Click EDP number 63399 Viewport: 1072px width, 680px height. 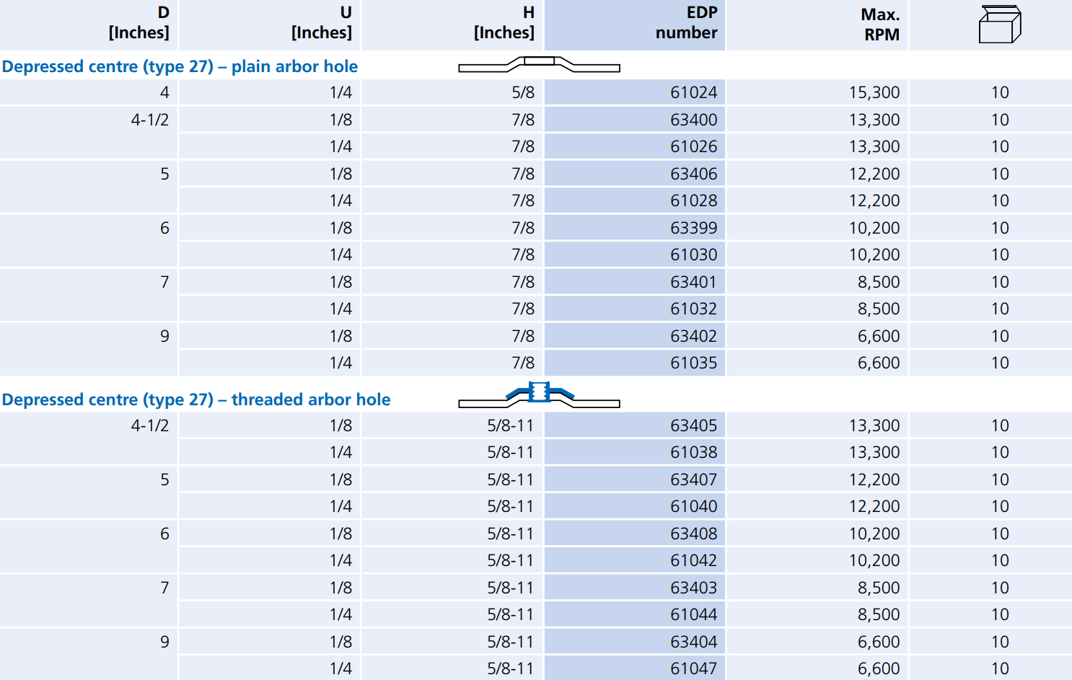point(693,228)
